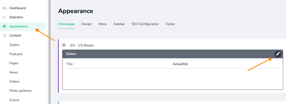Click the Content edit-note icon
The image size is (286, 104).
click(4, 36)
